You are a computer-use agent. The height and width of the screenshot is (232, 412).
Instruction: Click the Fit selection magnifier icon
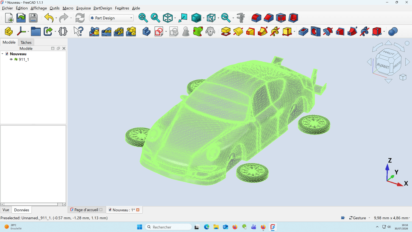[x=155, y=18]
